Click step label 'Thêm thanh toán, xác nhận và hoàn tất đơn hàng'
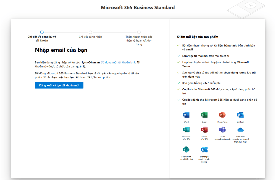 tap(139, 40)
